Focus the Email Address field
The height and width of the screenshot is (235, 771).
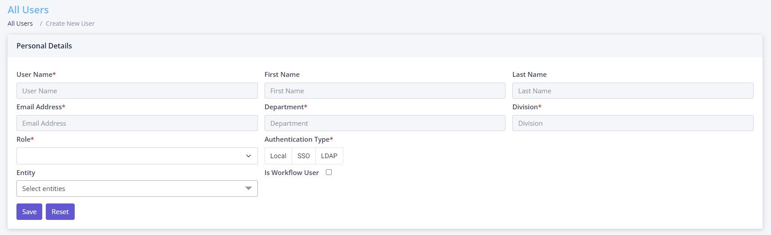[x=137, y=123]
